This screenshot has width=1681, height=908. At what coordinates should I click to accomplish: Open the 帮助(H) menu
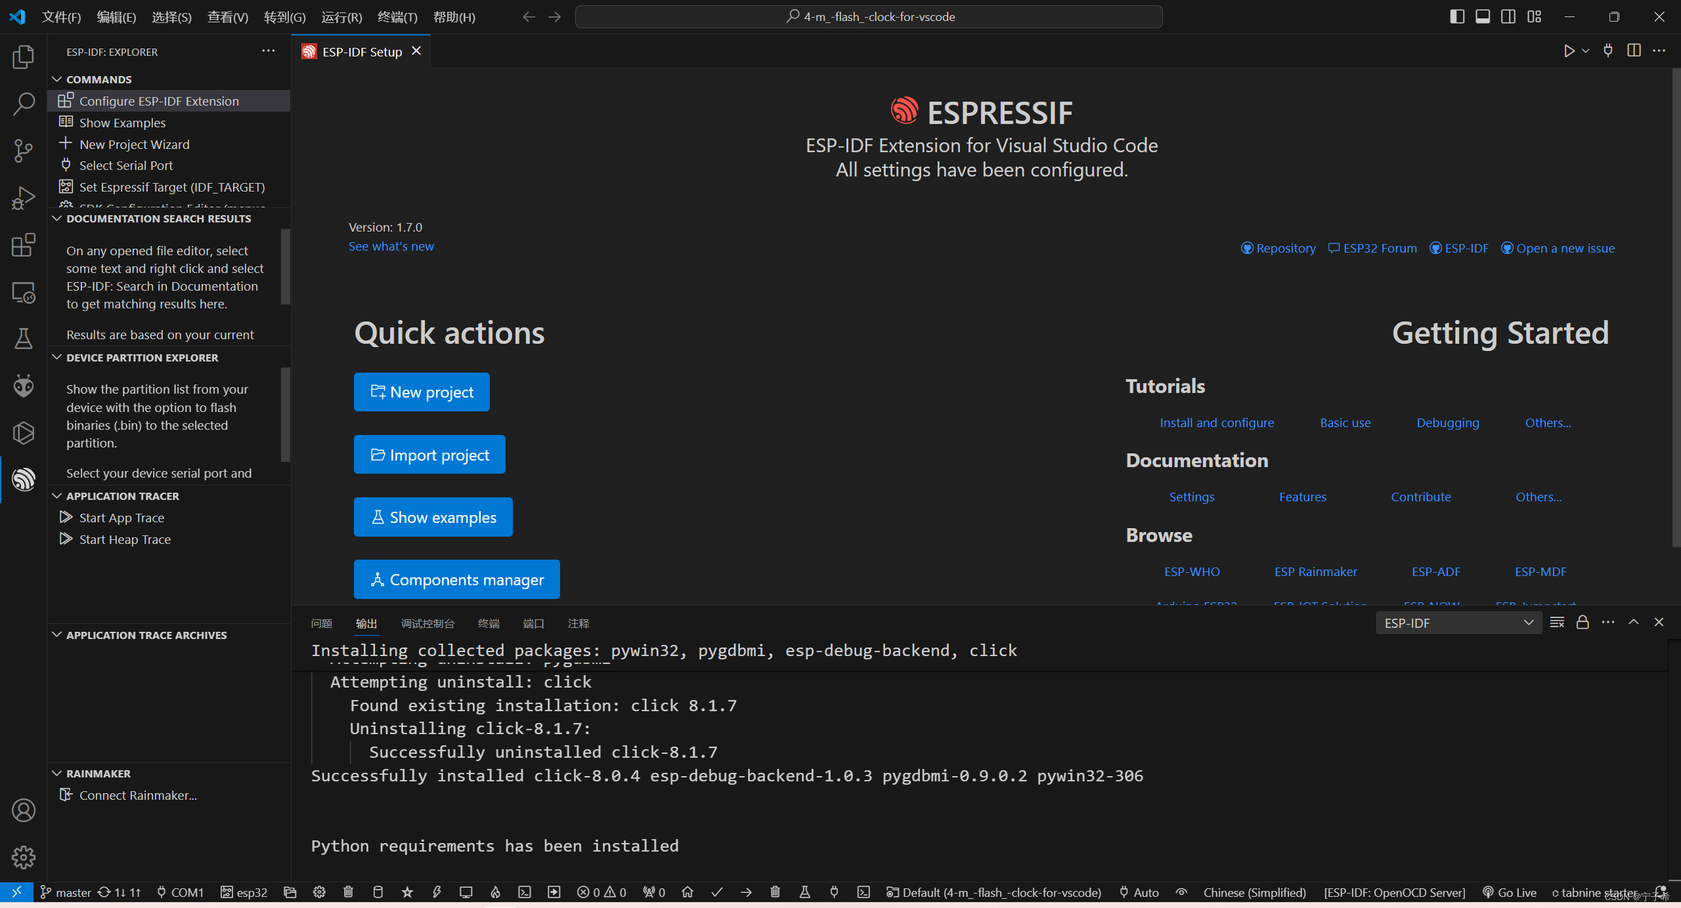[x=454, y=17]
